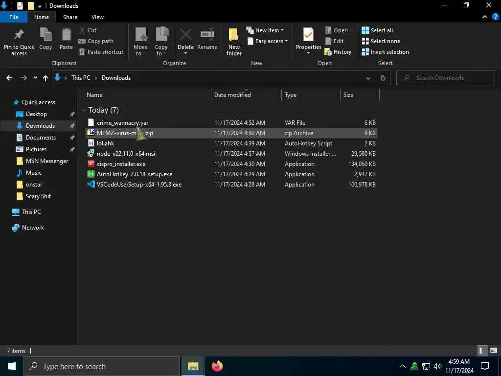Select lol.ahk script file
The width and height of the screenshot is (501, 376).
tap(231, 143)
